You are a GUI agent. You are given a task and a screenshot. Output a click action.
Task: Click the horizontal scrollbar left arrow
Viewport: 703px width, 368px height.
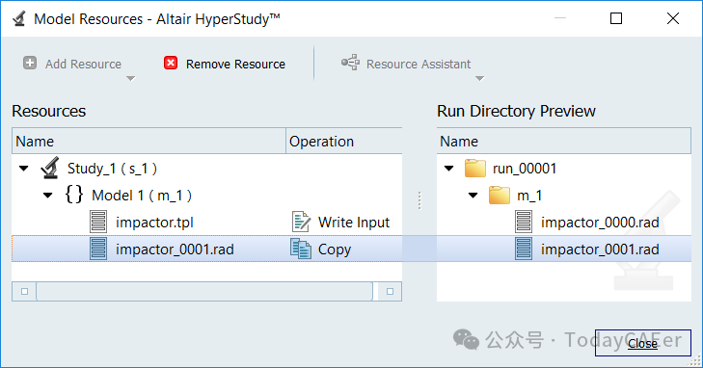[25, 292]
